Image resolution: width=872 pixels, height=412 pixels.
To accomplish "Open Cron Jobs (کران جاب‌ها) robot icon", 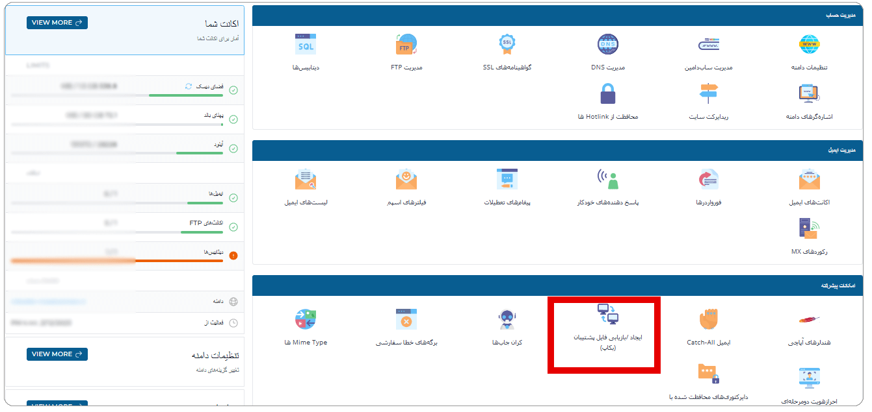I will tap(507, 320).
